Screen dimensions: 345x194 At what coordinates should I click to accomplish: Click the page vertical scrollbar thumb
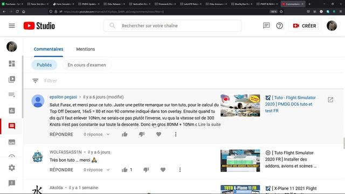(x=344, y=143)
